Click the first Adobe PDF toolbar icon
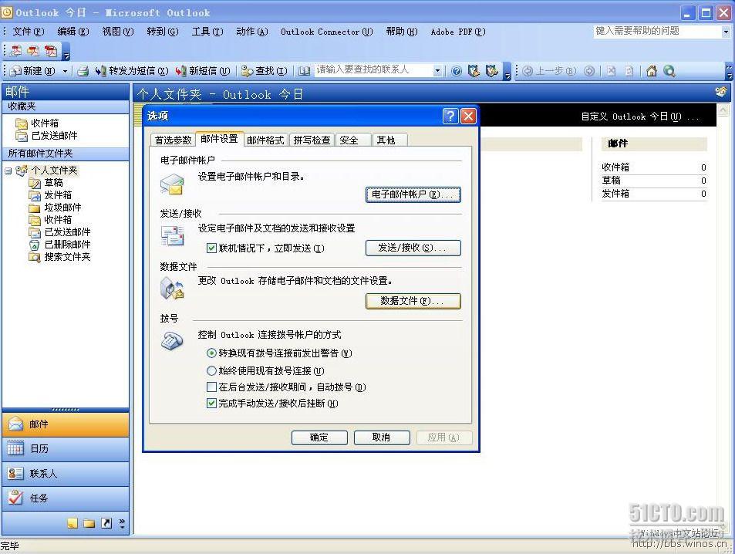Screen dimensions: 735x554 (16, 51)
